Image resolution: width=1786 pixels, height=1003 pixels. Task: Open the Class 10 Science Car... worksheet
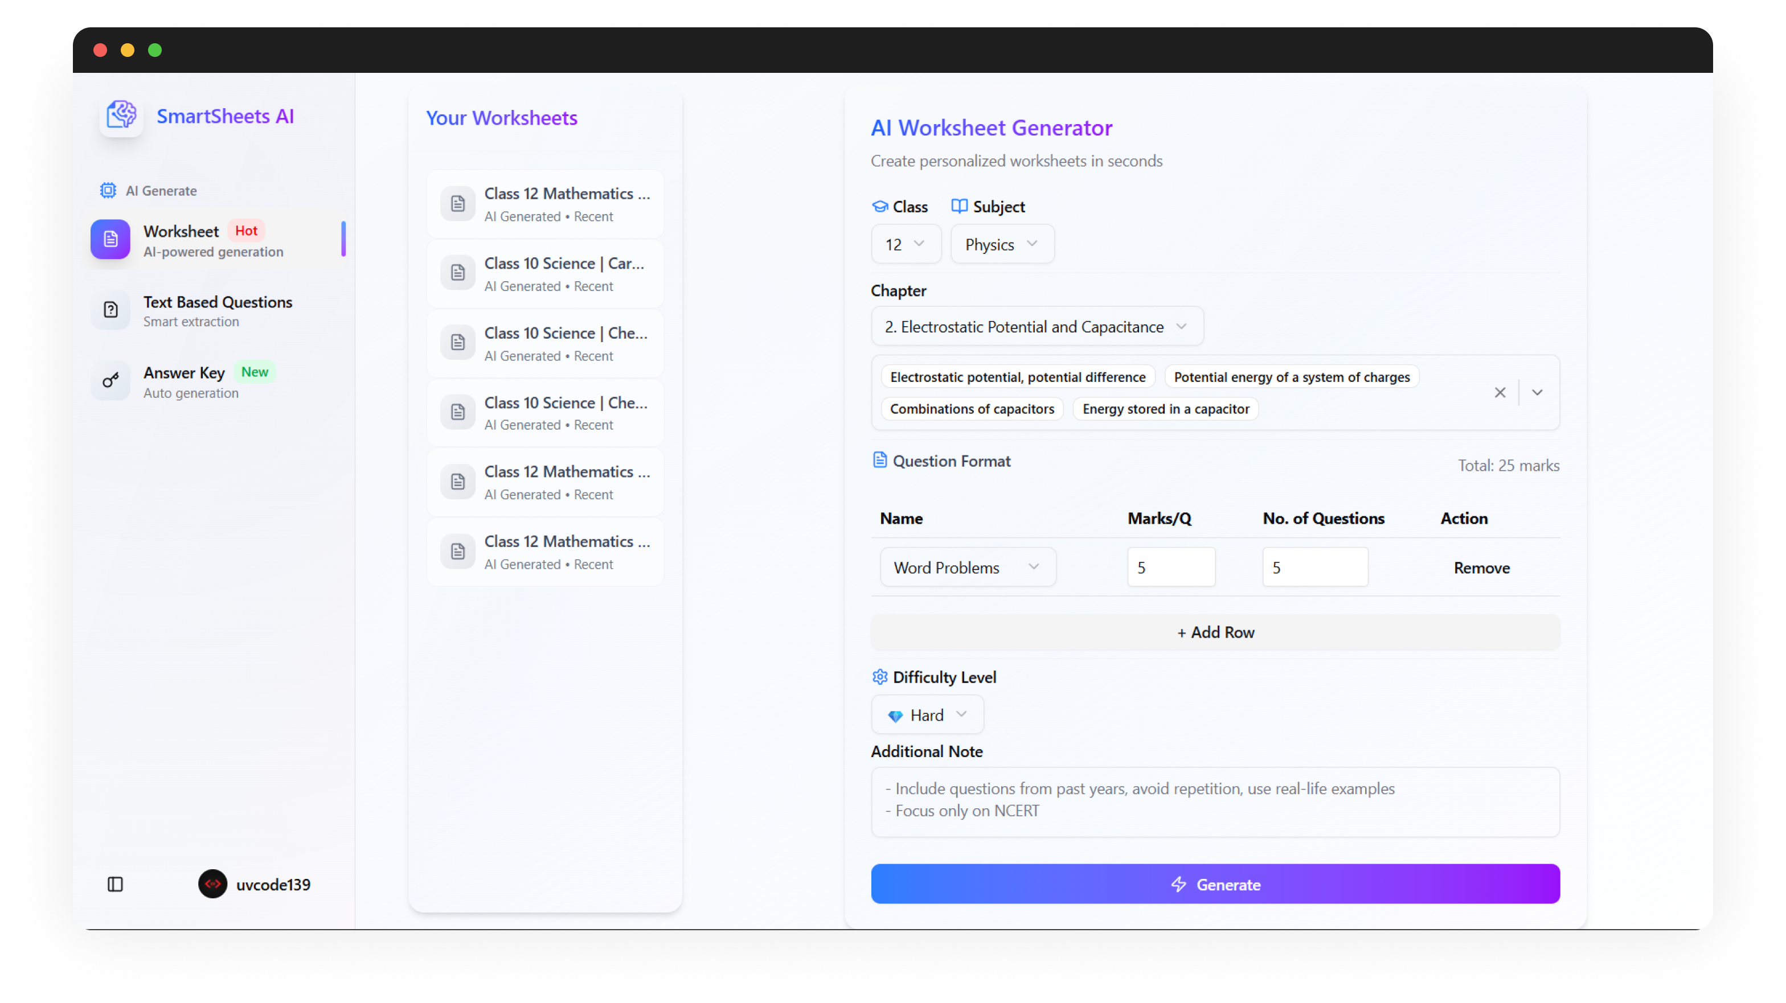[x=545, y=274]
